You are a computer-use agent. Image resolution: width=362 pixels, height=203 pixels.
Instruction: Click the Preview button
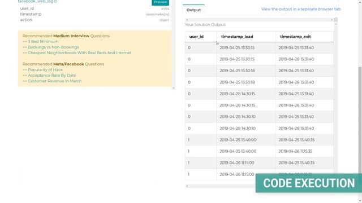[x=160, y=2]
